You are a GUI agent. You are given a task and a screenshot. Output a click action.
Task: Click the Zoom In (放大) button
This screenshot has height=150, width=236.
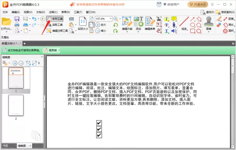(x=101, y=25)
